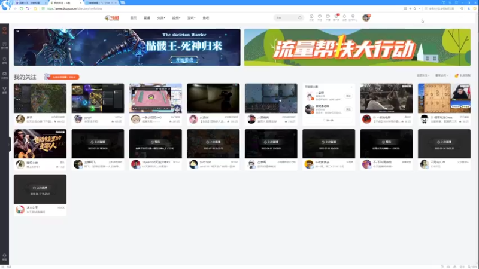Open the mahjong table stream thumbnail
The height and width of the screenshot is (269, 479).
(x=156, y=98)
